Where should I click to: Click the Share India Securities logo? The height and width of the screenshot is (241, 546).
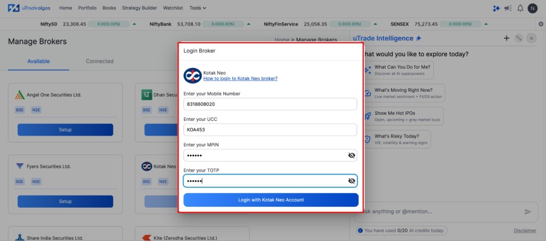(20, 237)
